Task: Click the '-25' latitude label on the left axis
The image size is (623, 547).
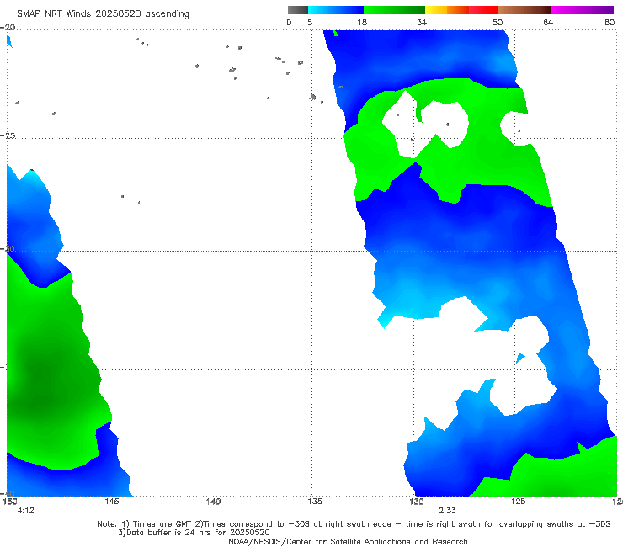Action: click(8, 135)
